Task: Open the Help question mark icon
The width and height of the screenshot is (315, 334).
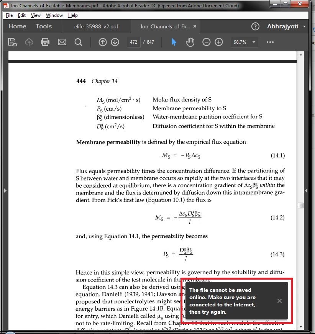Action: [x=255, y=26]
